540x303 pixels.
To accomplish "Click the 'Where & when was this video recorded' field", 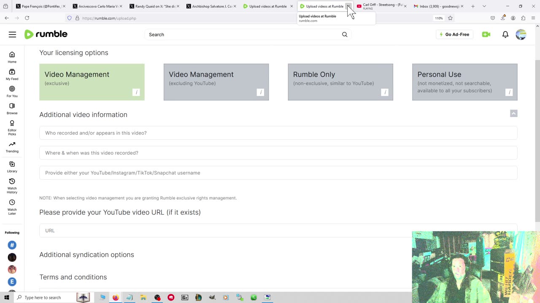I will tap(278, 153).
